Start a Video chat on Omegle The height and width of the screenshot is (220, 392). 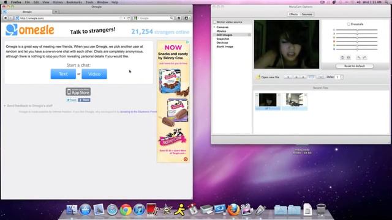94,74
